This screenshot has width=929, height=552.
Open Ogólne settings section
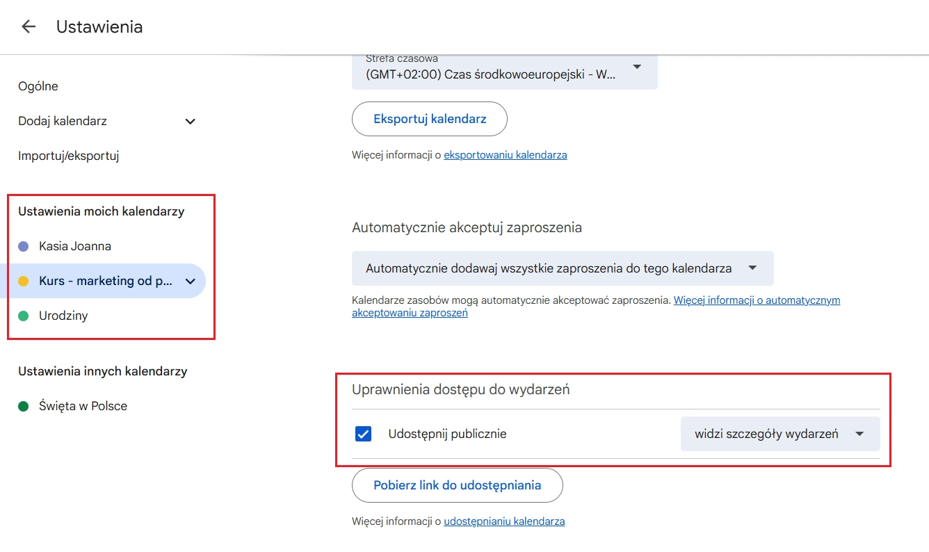38,86
